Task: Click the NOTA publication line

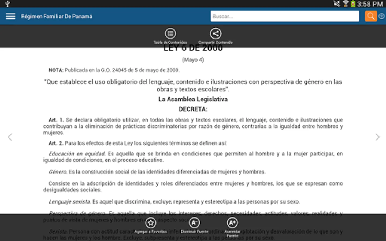Action: (114, 70)
